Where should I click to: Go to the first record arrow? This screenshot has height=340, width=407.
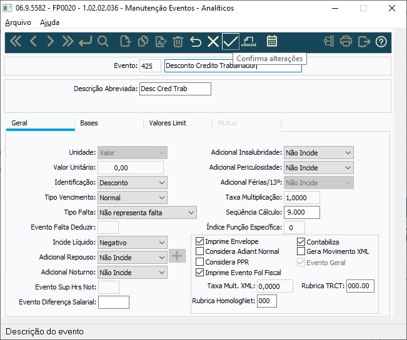tap(16, 42)
